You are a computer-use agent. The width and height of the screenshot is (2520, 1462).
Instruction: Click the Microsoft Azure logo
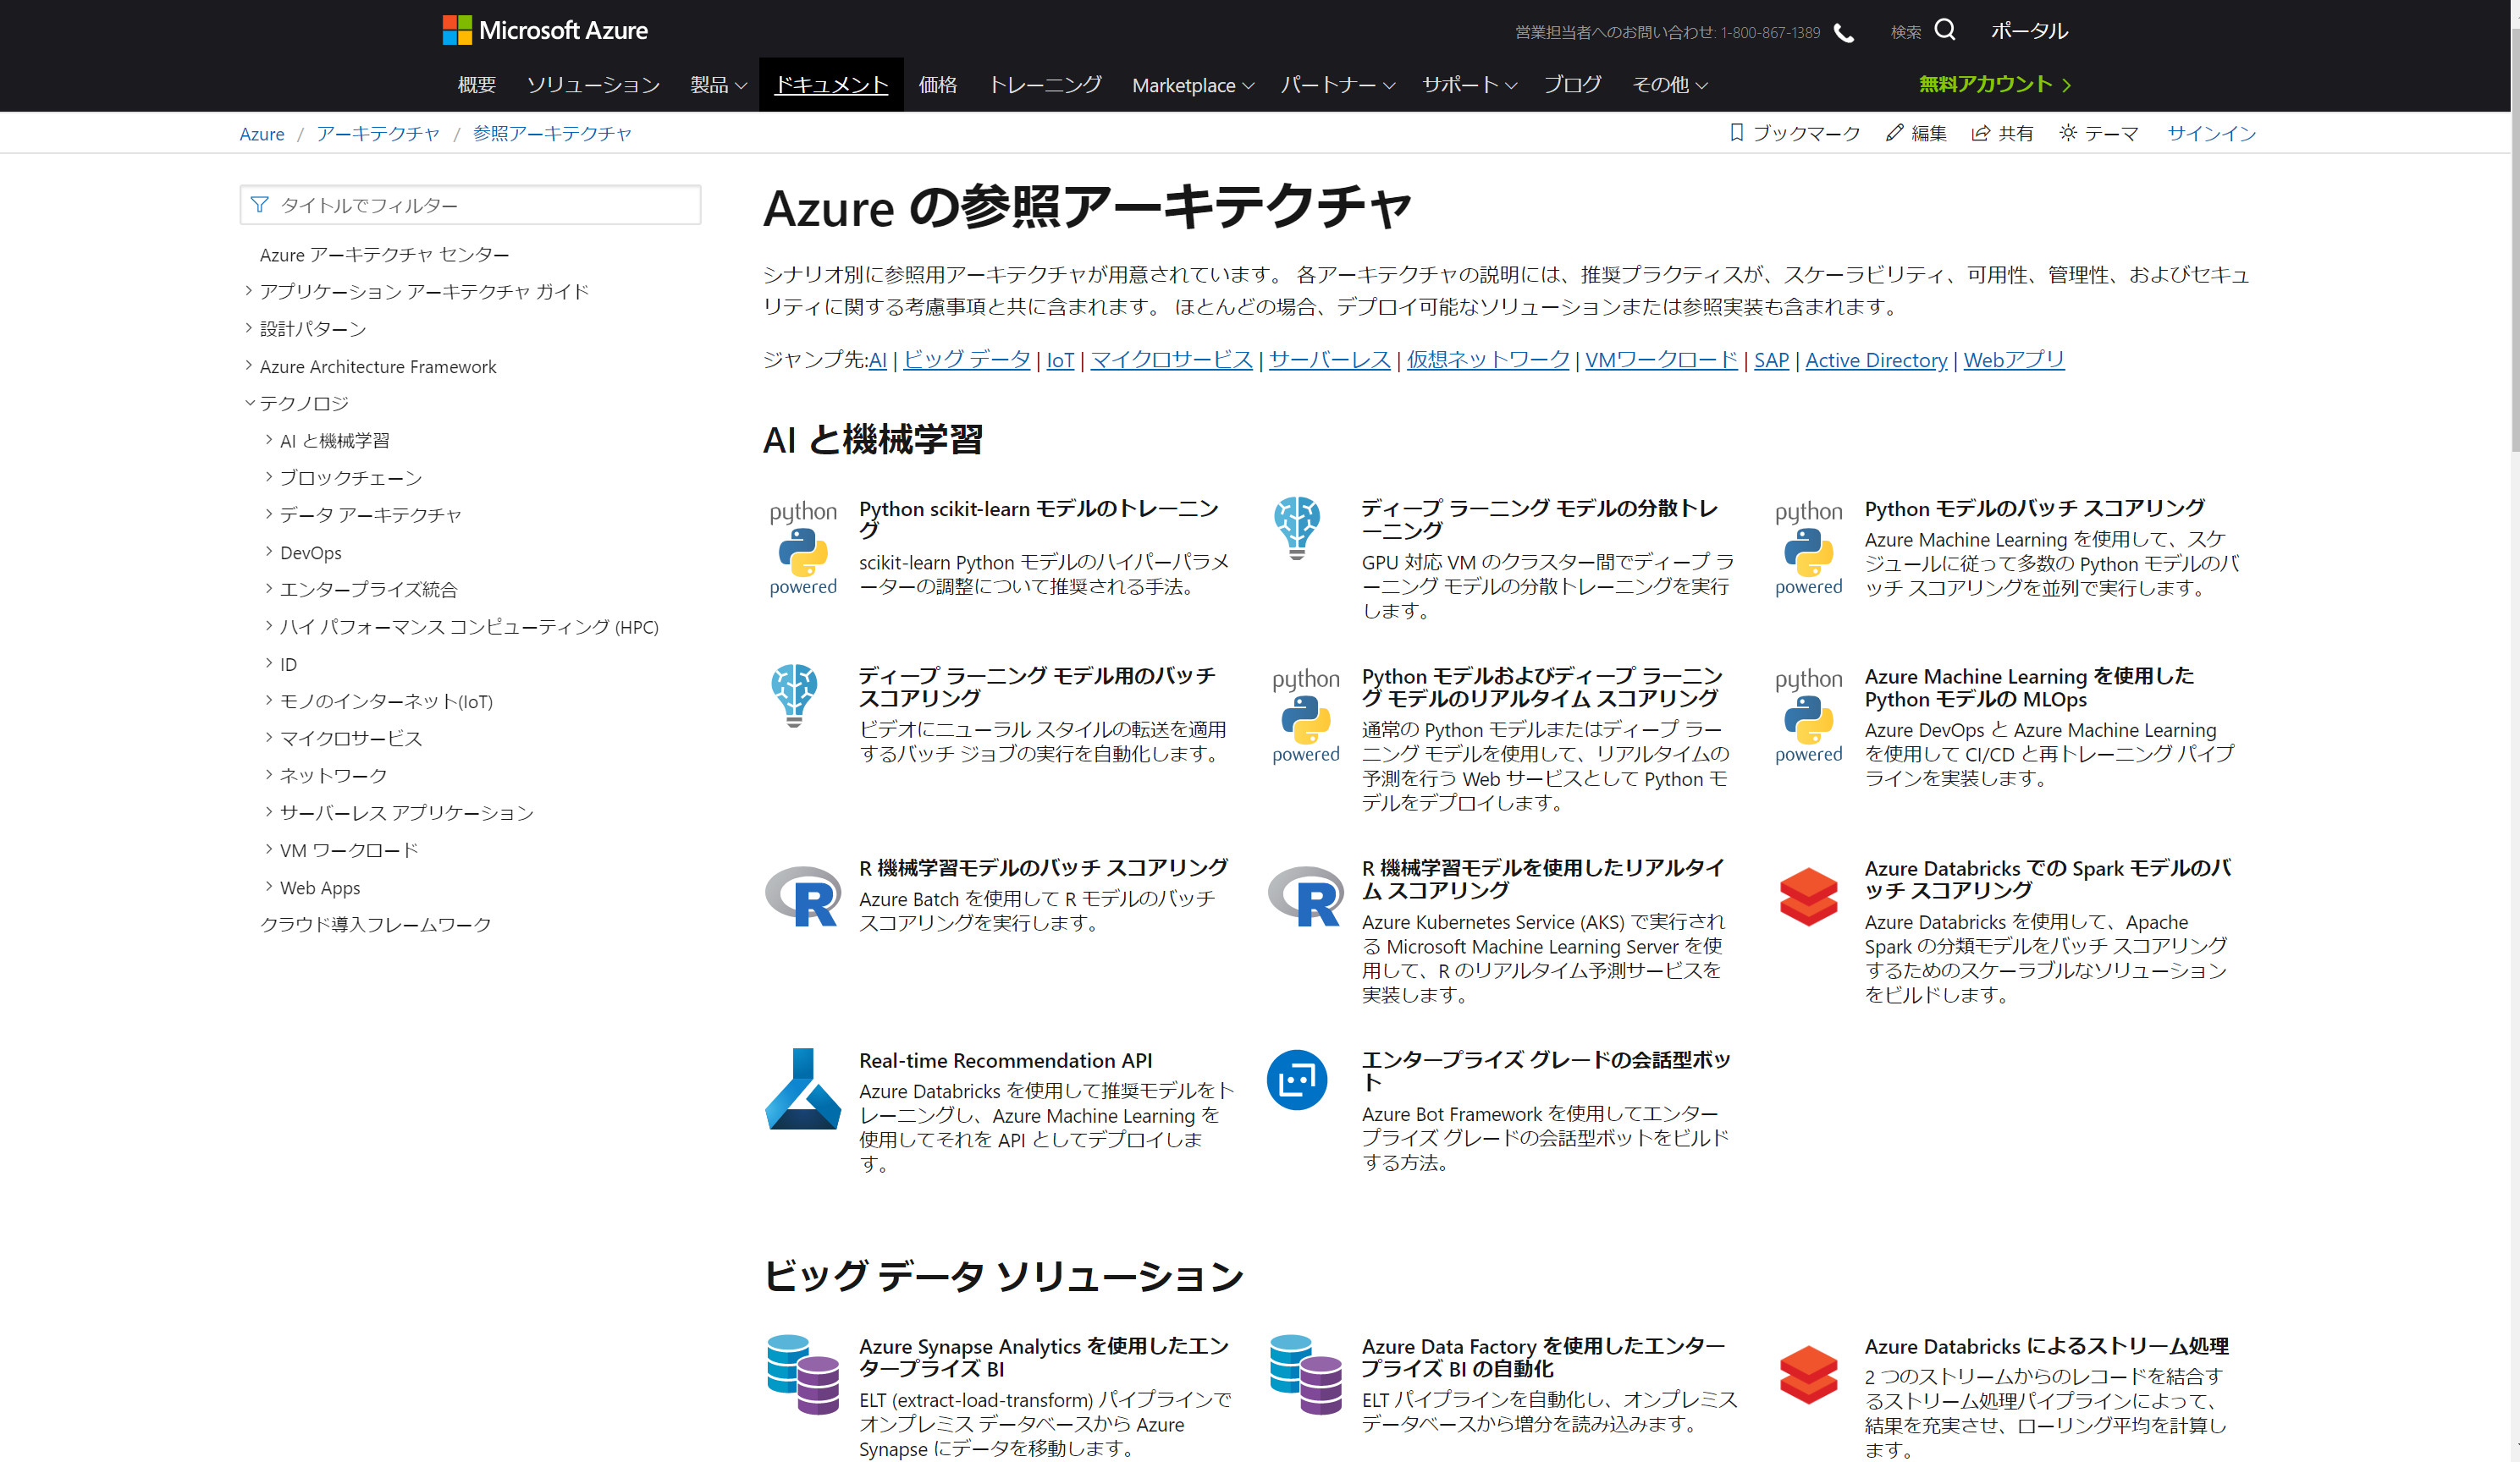(x=545, y=30)
